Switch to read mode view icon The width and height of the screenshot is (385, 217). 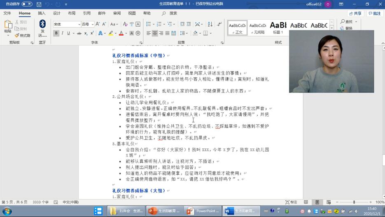click(x=306, y=202)
